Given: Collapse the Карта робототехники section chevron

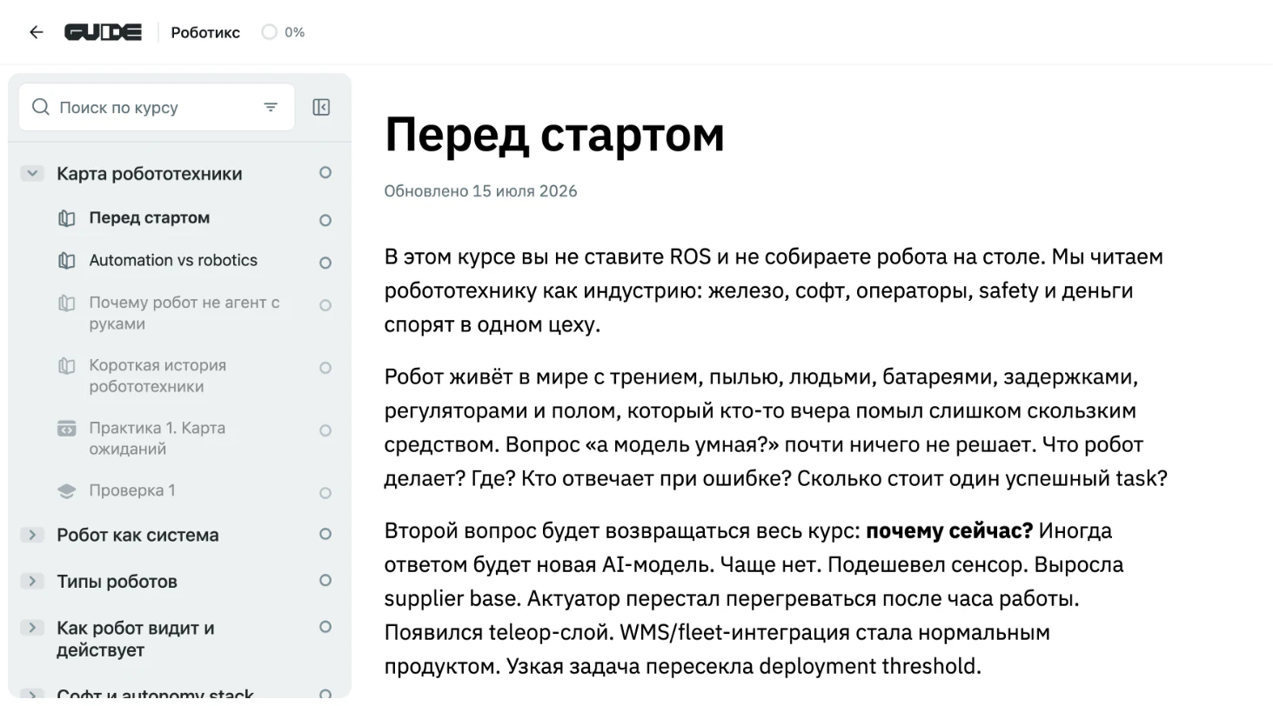Looking at the screenshot, I should 32,173.
